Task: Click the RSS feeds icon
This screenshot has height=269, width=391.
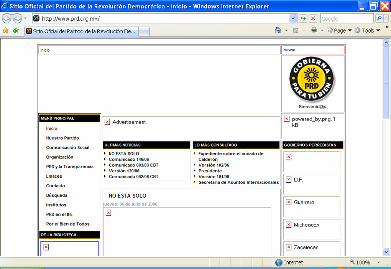Action: pos(296,30)
